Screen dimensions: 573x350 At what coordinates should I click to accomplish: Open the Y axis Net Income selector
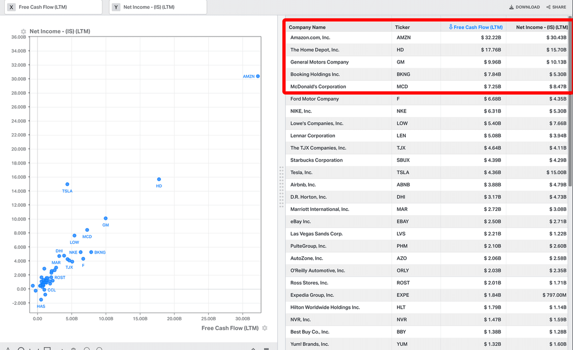click(x=158, y=7)
